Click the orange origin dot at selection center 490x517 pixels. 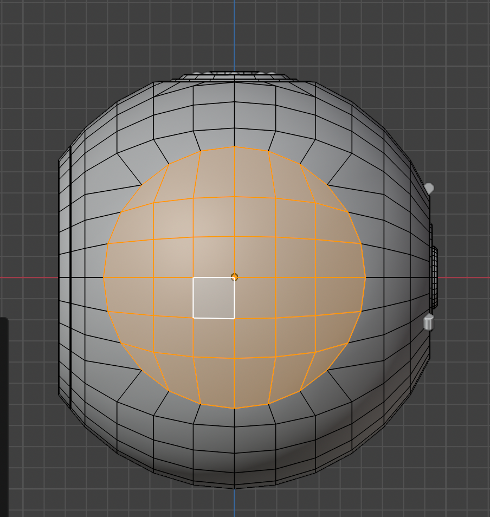[234, 277]
